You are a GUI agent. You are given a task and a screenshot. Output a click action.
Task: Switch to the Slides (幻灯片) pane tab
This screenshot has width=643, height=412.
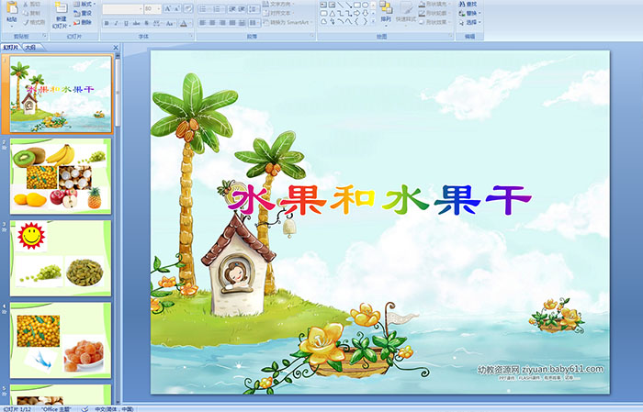pyautogui.click(x=11, y=48)
